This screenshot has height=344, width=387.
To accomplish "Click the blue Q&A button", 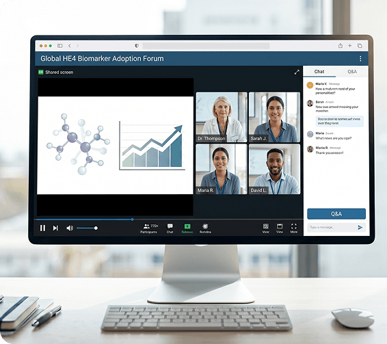I will [x=336, y=214].
